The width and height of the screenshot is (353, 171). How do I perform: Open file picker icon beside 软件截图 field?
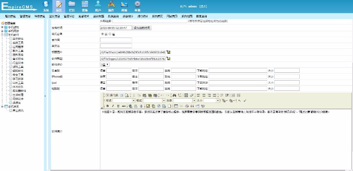168,59
